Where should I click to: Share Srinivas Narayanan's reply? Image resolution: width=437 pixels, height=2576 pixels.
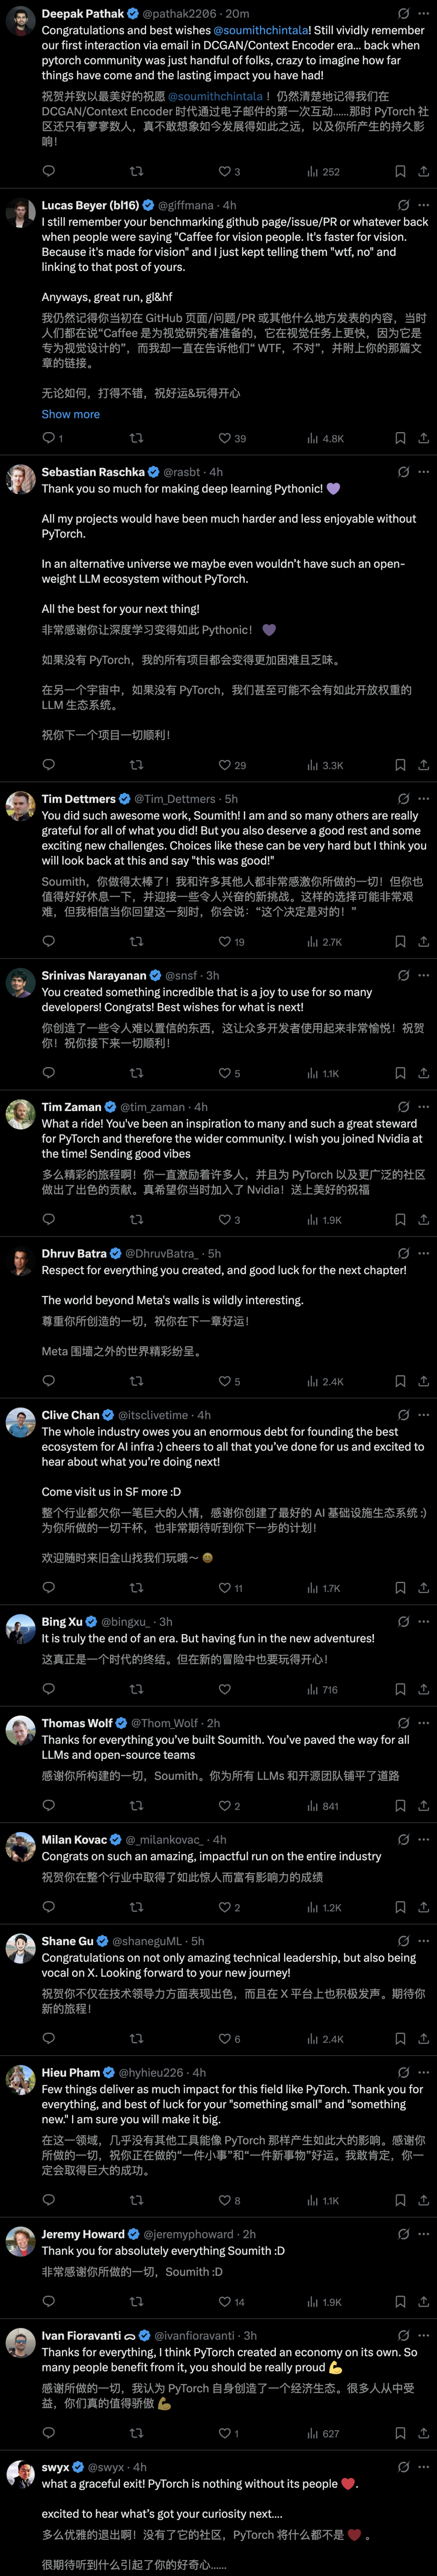click(x=423, y=1073)
